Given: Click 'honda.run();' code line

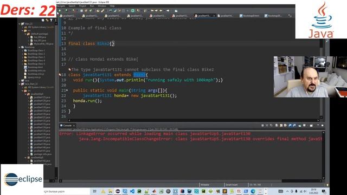Looking at the screenshot, I should pos(87,101).
